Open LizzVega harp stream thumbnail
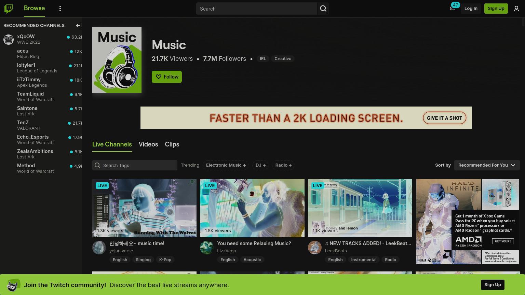 252,208
